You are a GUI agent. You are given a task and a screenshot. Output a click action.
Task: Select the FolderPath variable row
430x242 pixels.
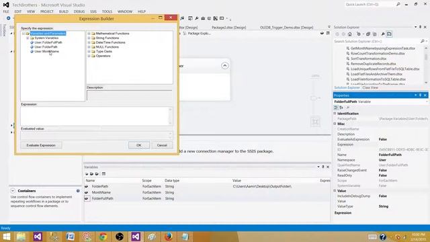pos(207,186)
